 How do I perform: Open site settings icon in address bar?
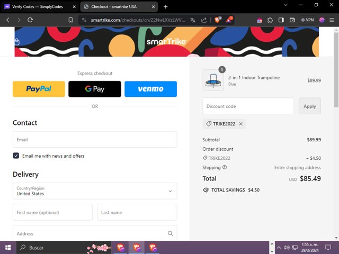click(x=84, y=20)
